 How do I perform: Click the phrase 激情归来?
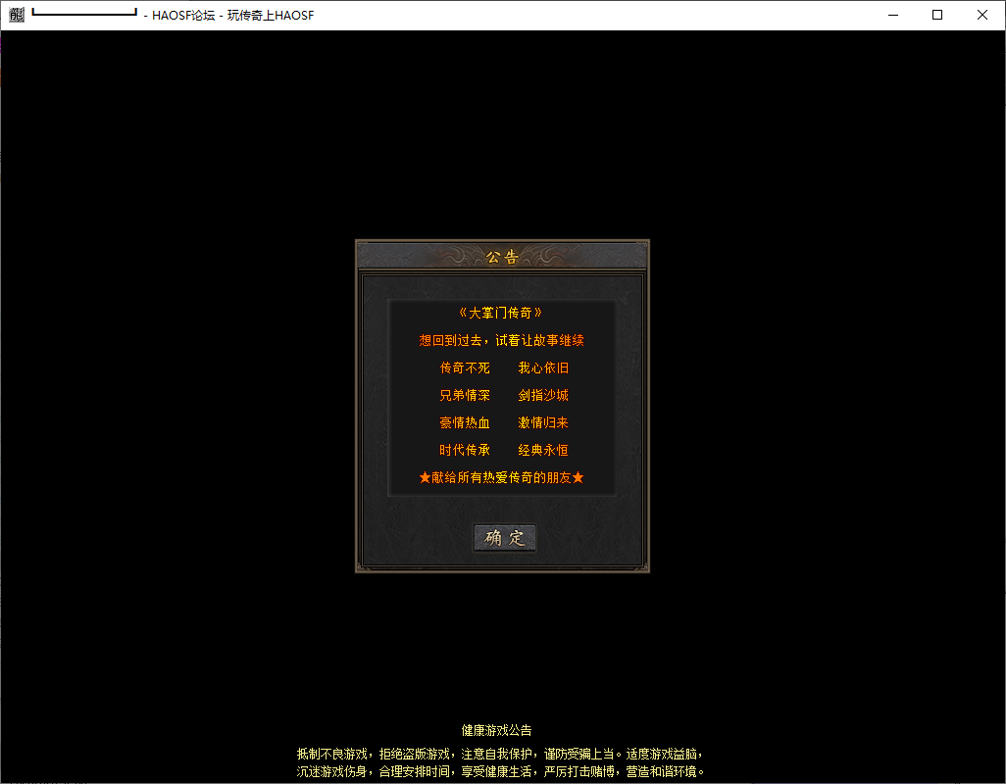click(x=543, y=423)
